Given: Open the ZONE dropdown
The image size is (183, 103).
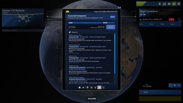Looking at the screenshot, I should pyautogui.click(x=85, y=23).
